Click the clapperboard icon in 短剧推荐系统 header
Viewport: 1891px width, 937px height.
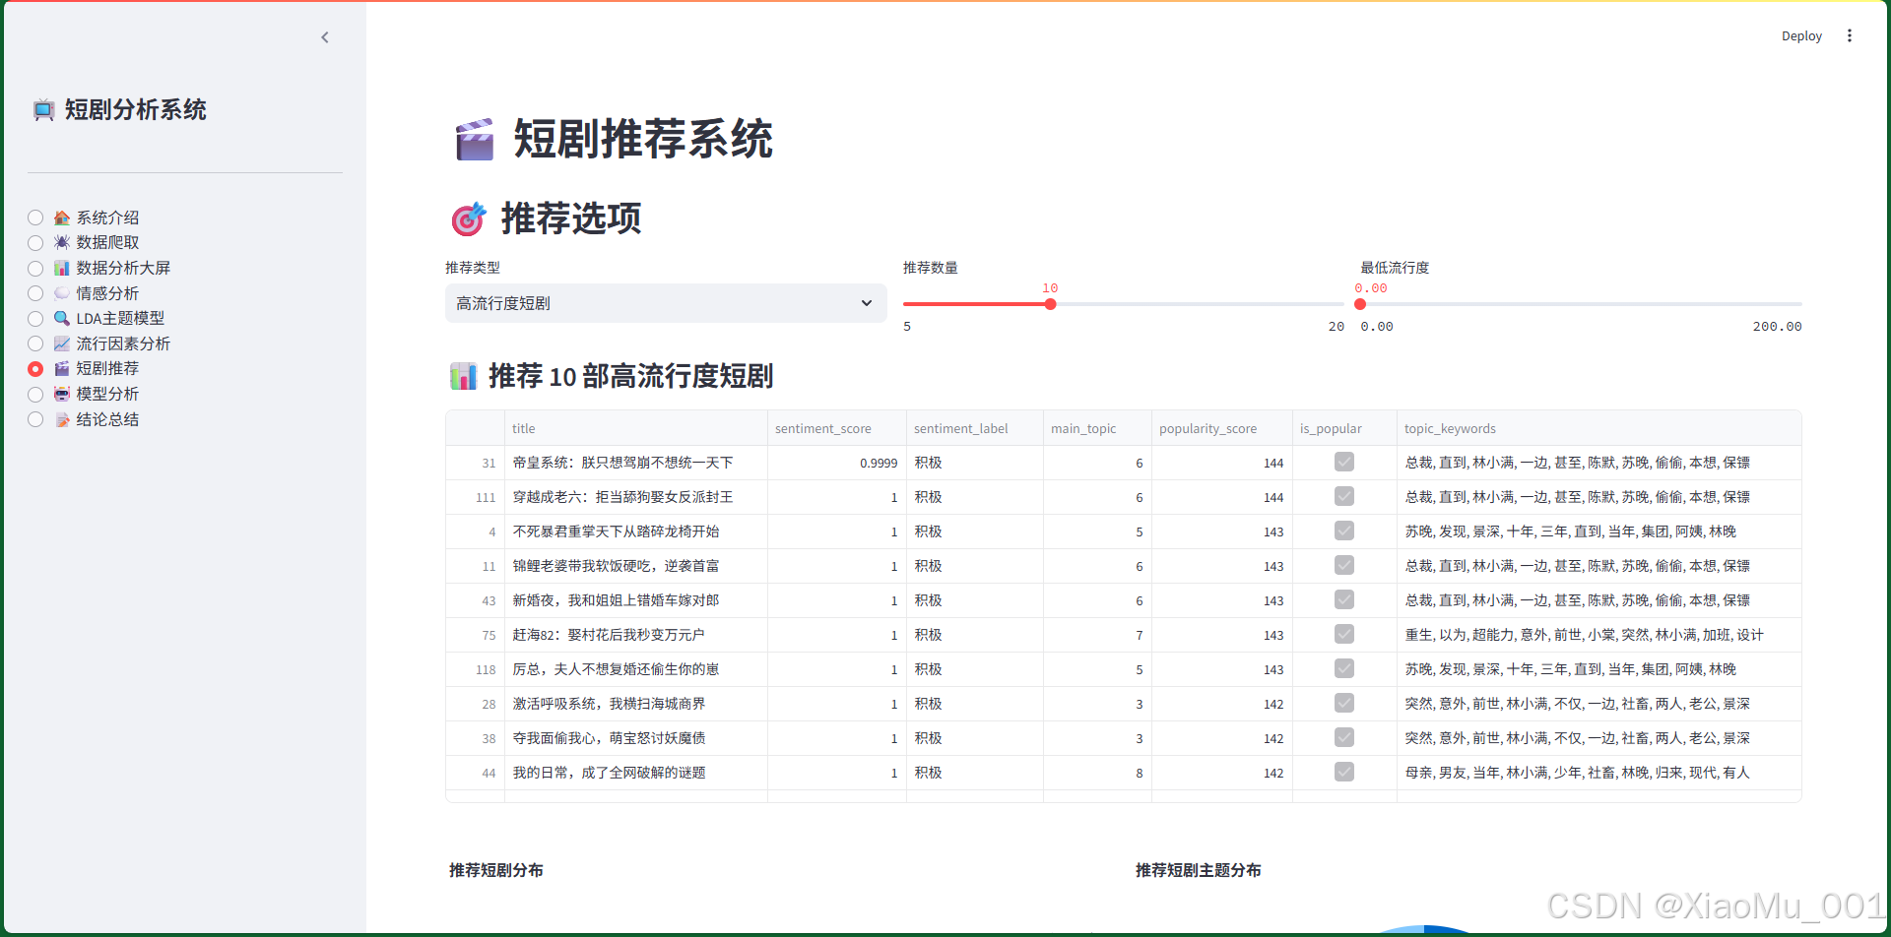point(475,140)
